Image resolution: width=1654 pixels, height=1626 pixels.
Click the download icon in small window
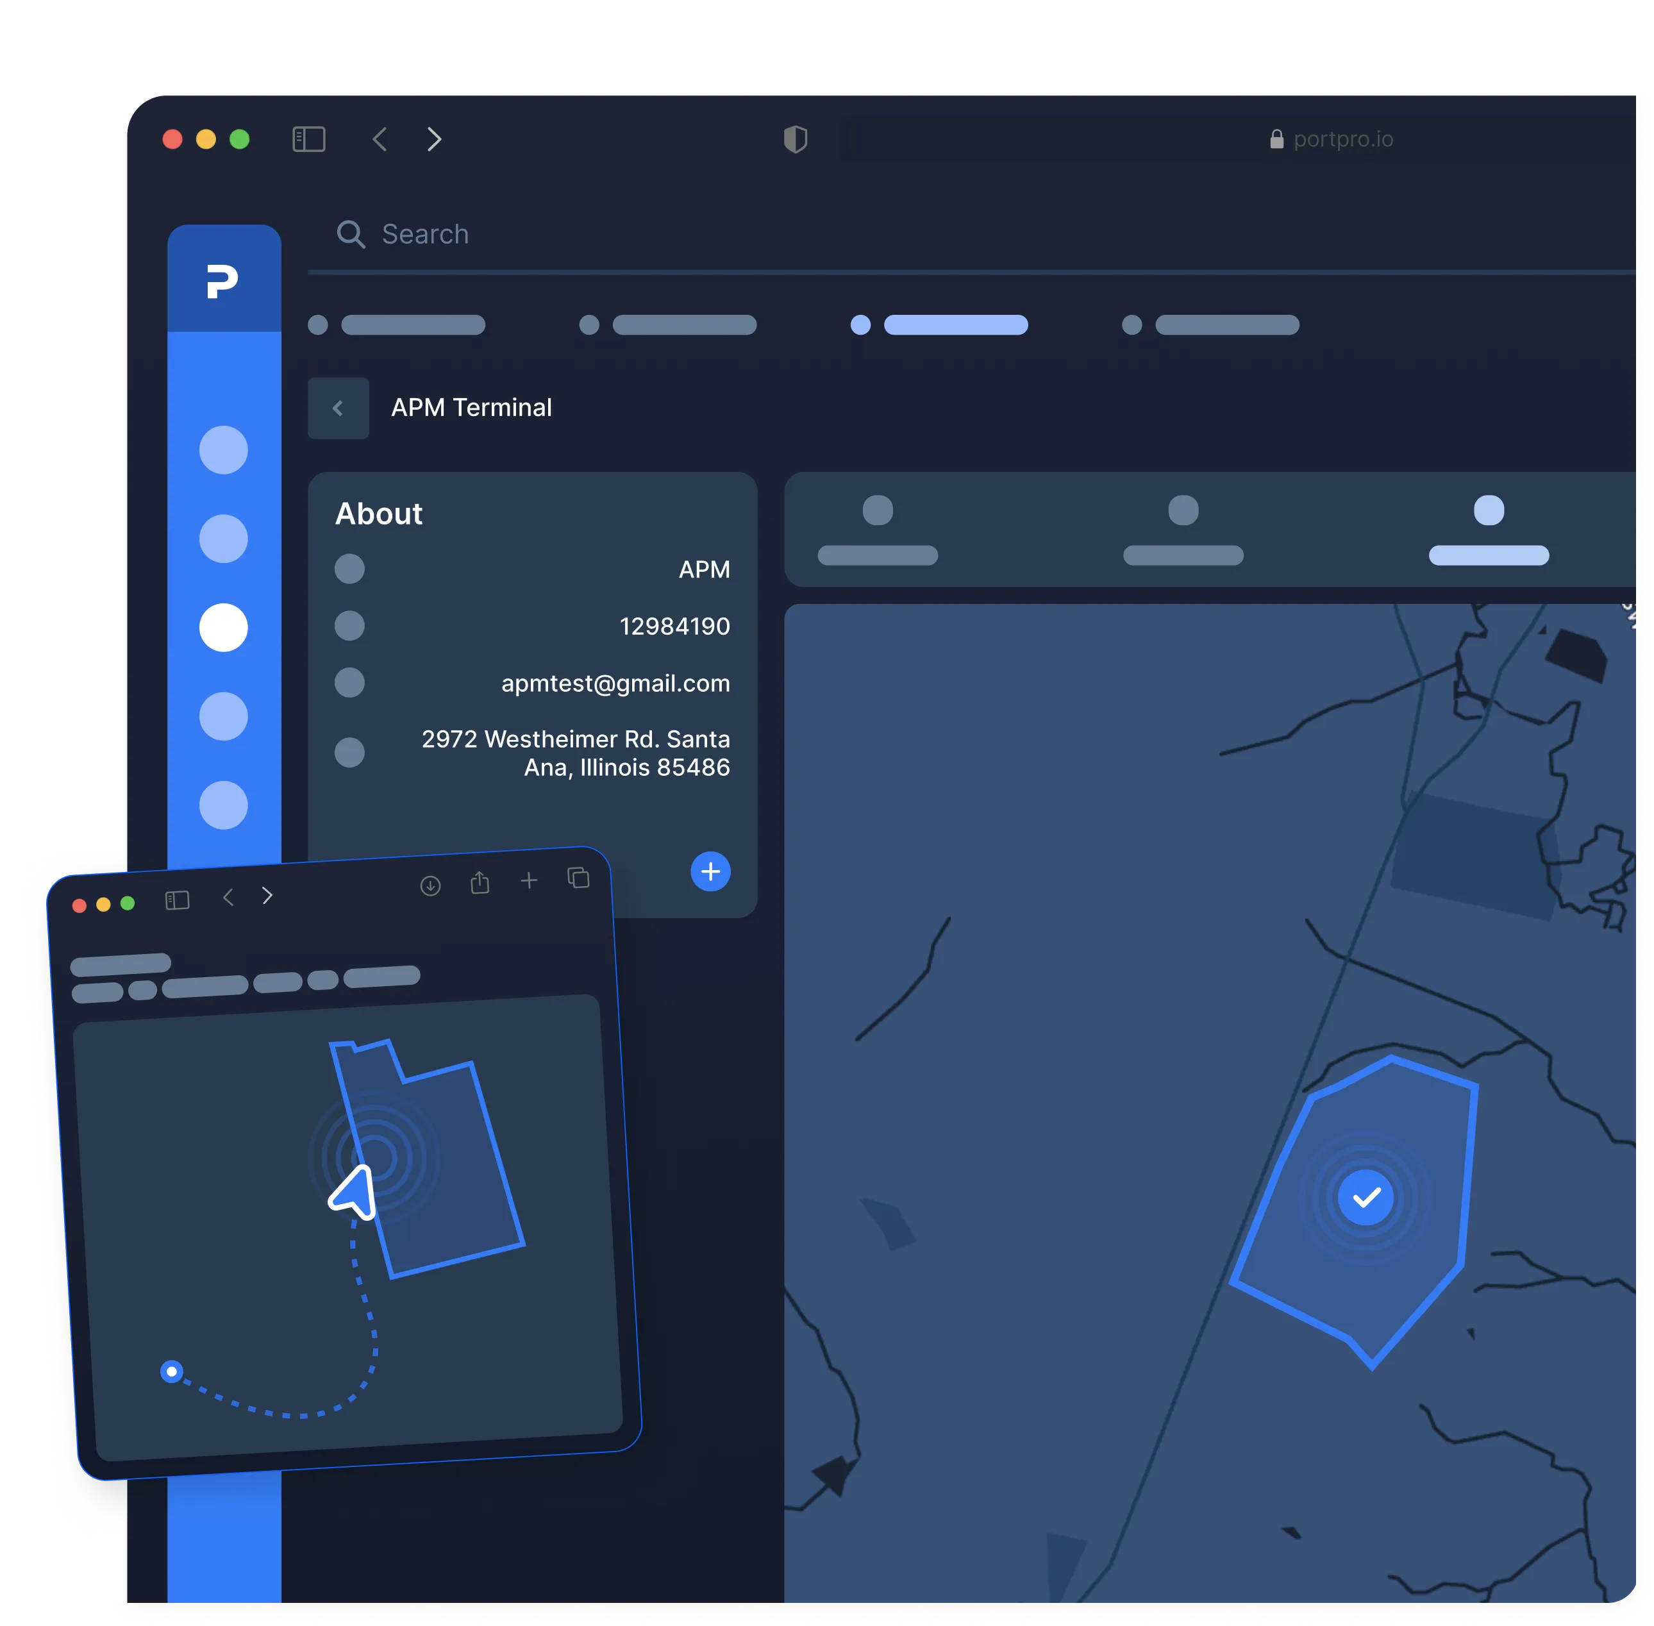pyautogui.click(x=430, y=885)
